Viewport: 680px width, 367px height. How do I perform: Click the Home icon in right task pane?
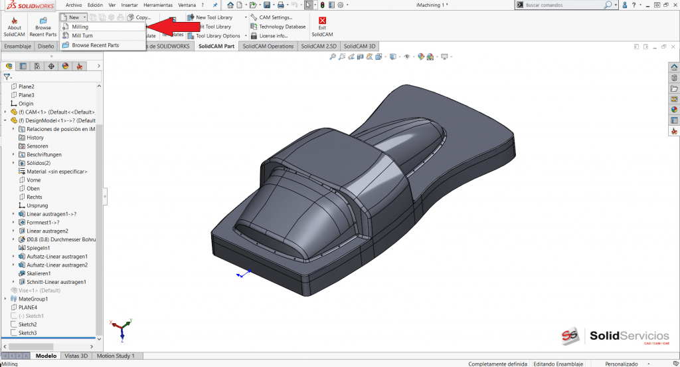point(674,67)
